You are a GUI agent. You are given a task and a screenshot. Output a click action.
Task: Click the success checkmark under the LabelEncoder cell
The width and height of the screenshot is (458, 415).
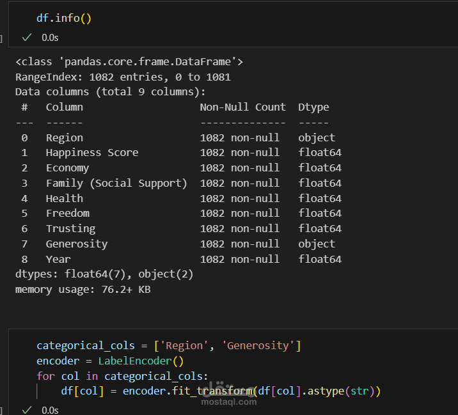pos(27,409)
